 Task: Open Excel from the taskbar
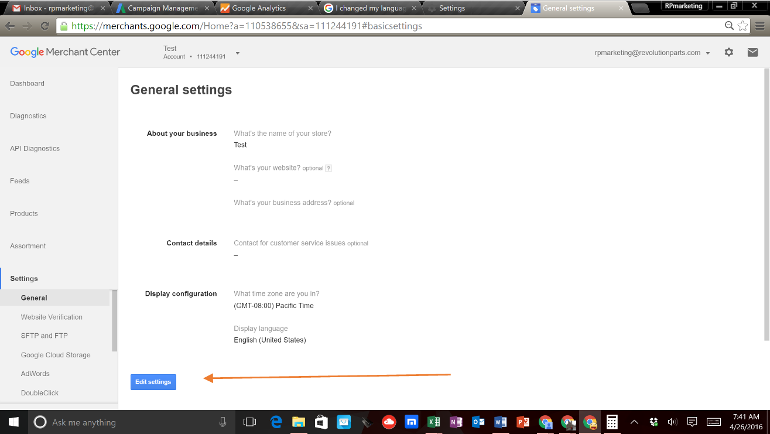point(434,422)
